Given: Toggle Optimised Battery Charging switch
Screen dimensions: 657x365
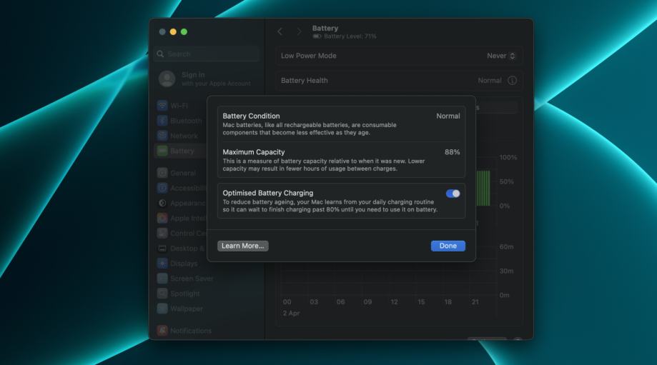Looking at the screenshot, I should pos(453,194).
